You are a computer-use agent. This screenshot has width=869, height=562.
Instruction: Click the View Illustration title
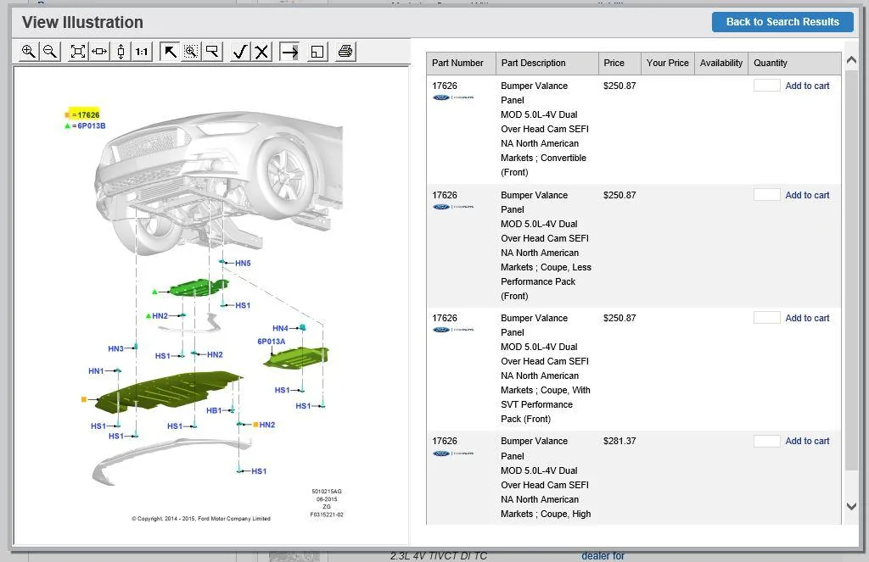[82, 22]
